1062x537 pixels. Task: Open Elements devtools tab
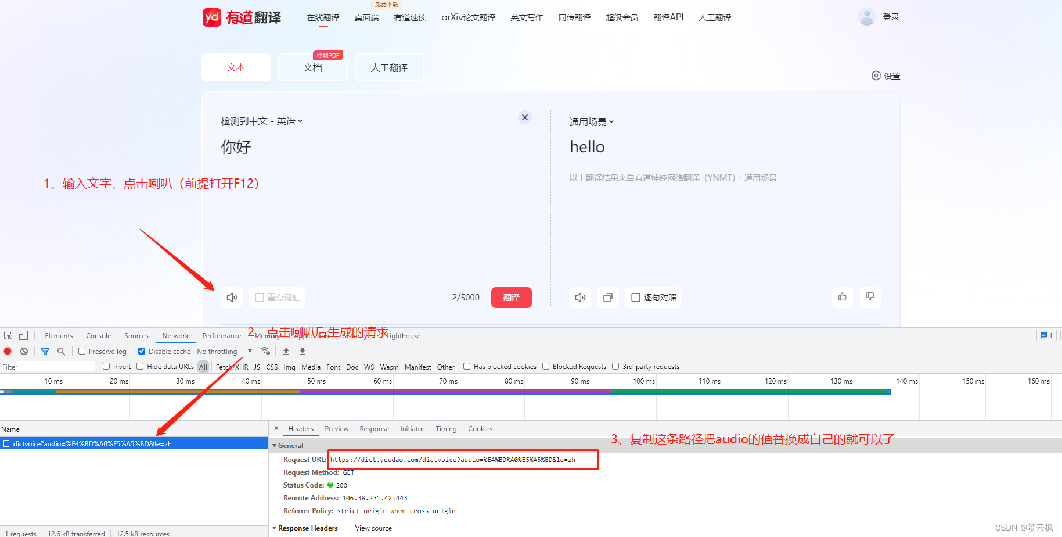coord(59,336)
